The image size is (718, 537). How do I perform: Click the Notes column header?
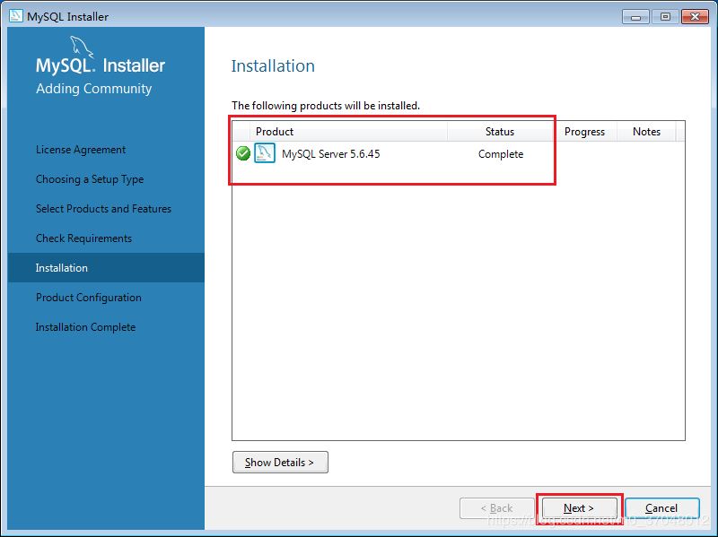pyautogui.click(x=646, y=132)
